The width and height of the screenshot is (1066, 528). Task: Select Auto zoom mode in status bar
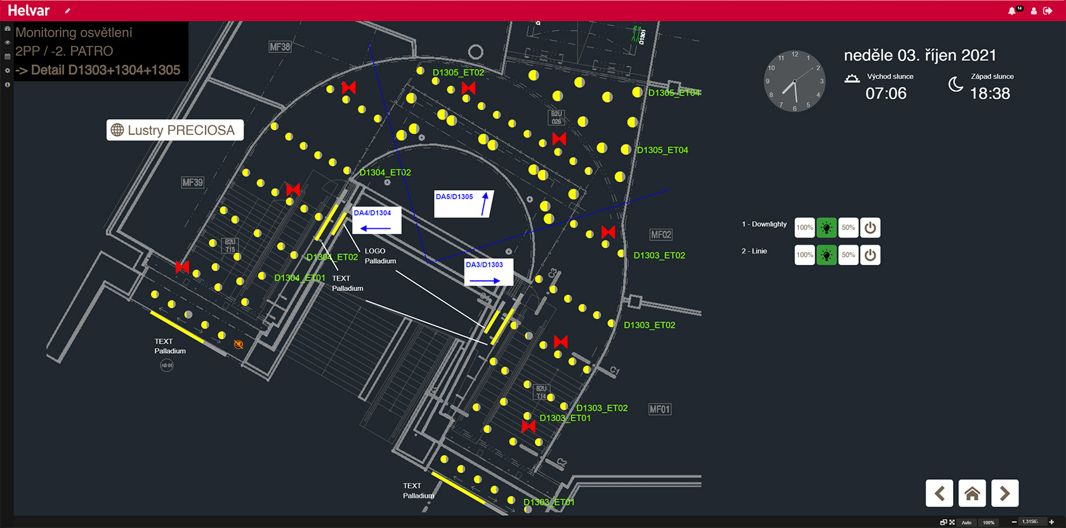pyautogui.click(x=966, y=522)
